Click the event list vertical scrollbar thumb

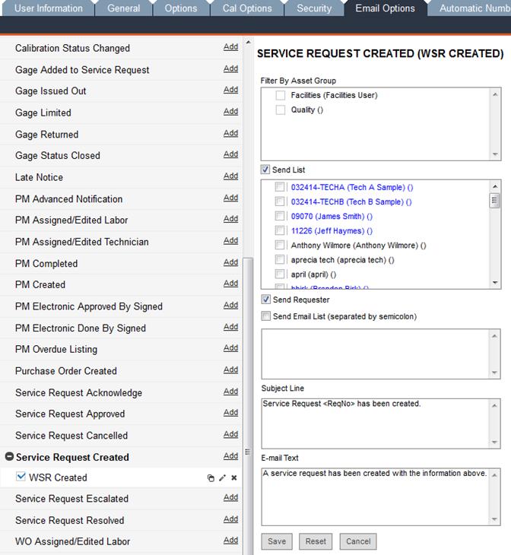(x=248, y=407)
